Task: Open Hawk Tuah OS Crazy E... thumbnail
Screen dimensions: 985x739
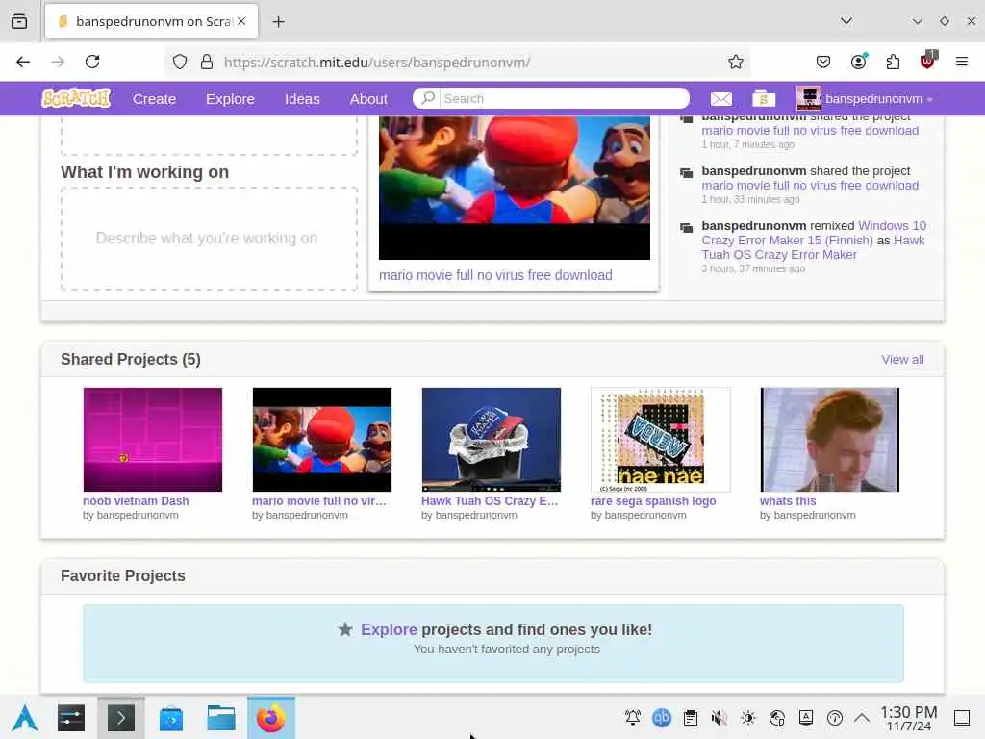Action: pos(492,439)
